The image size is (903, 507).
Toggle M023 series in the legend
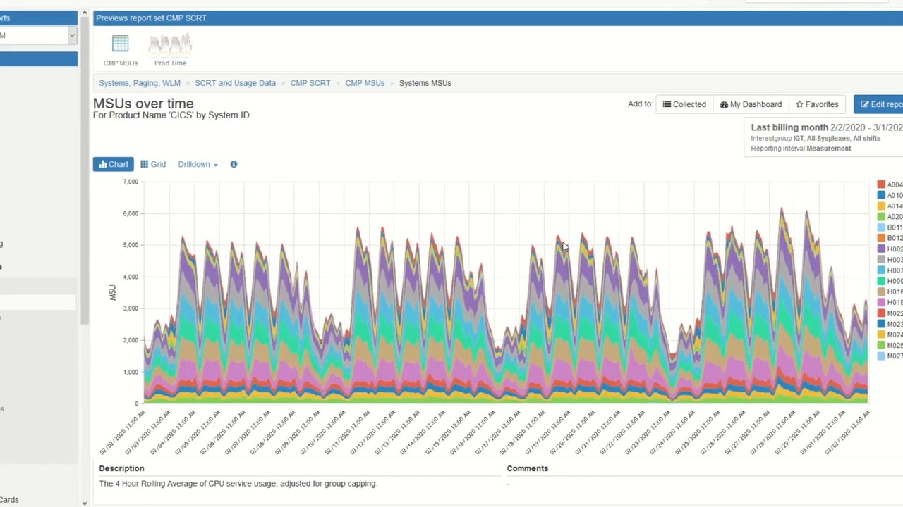click(x=890, y=324)
